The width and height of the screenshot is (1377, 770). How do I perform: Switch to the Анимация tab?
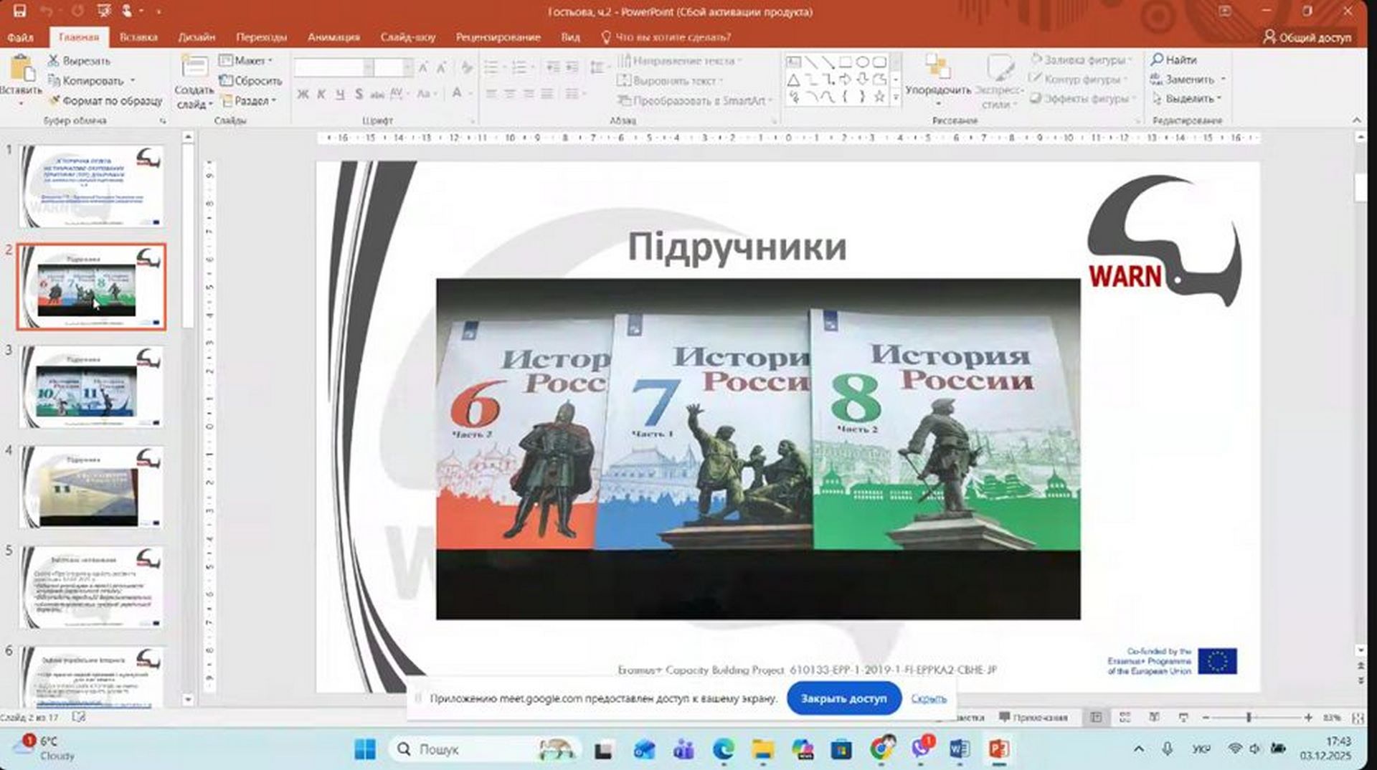[333, 37]
